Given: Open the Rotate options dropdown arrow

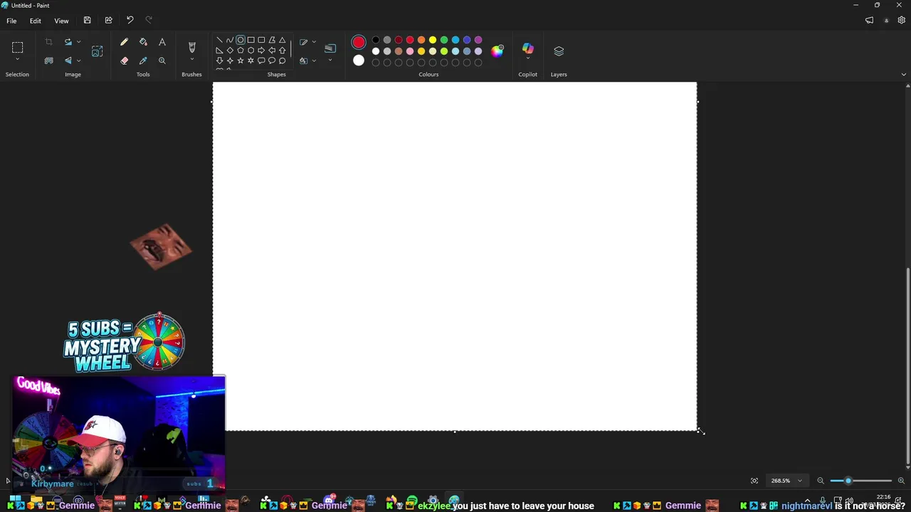Looking at the screenshot, I should 78,42.
